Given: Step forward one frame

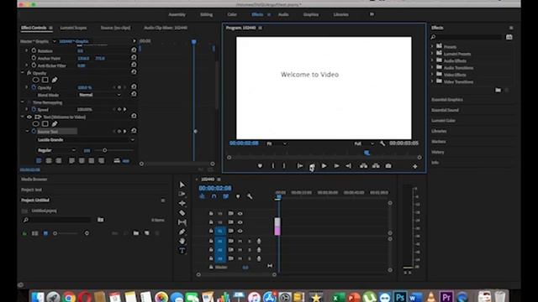Looking at the screenshot, I should (336, 166).
